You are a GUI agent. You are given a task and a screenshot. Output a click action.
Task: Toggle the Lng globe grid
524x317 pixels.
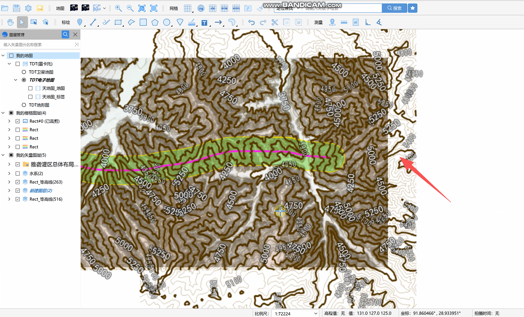pos(201,8)
